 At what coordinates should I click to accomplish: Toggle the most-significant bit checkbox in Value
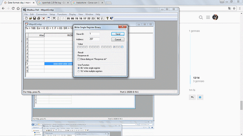click(x=79, y=47)
